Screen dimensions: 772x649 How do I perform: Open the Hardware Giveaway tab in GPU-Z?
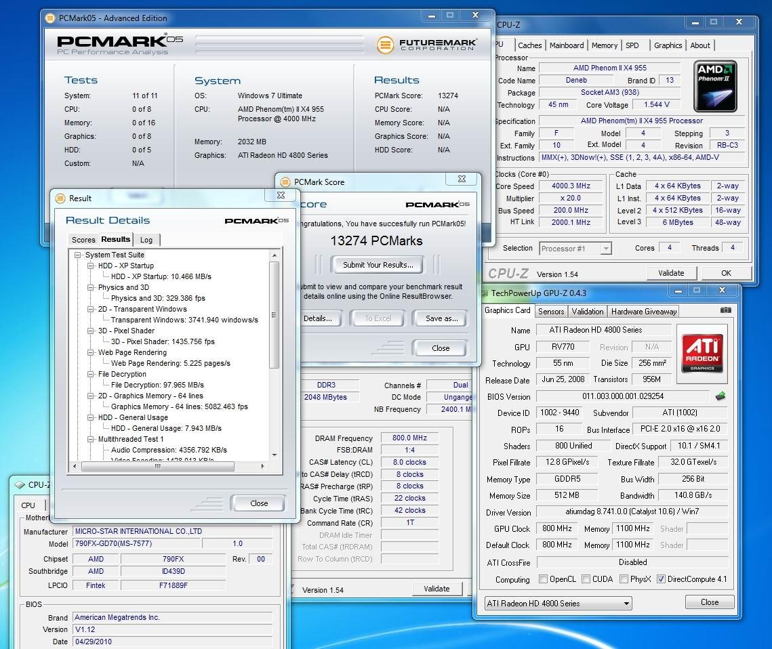tap(644, 312)
